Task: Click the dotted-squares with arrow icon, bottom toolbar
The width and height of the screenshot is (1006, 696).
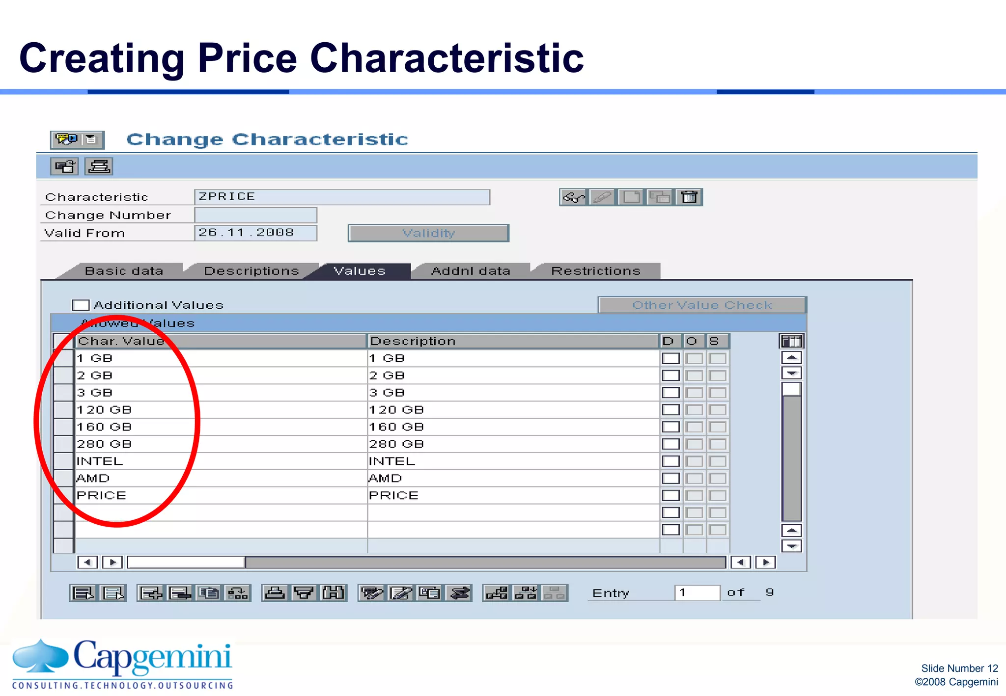Action: (x=238, y=593)
